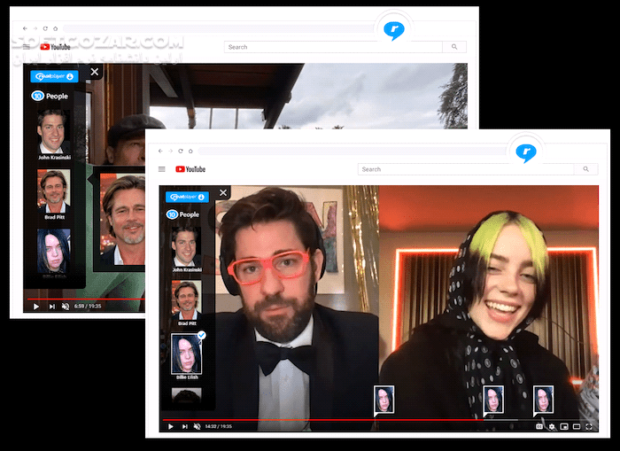This screenshot has width=620, height=451.
Task: Skip to the next video in the front player
Action: tap(183, 426)
